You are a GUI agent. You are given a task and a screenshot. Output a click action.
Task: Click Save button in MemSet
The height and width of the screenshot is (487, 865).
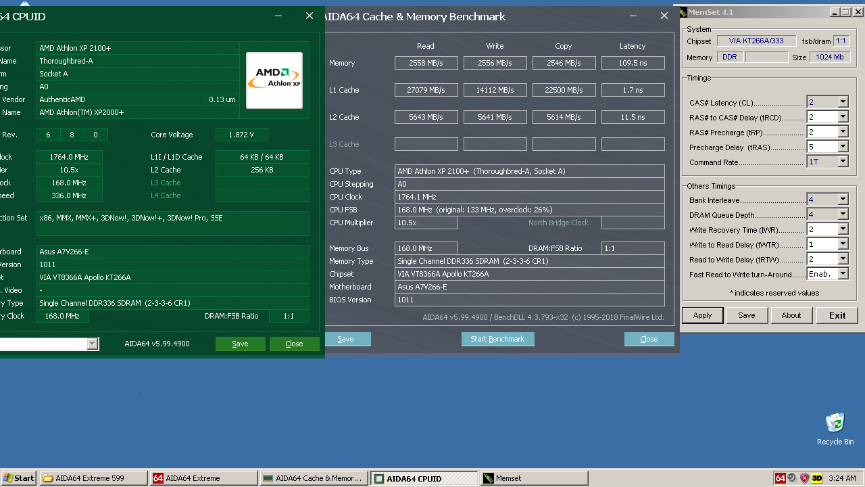[x=747, y=315]
